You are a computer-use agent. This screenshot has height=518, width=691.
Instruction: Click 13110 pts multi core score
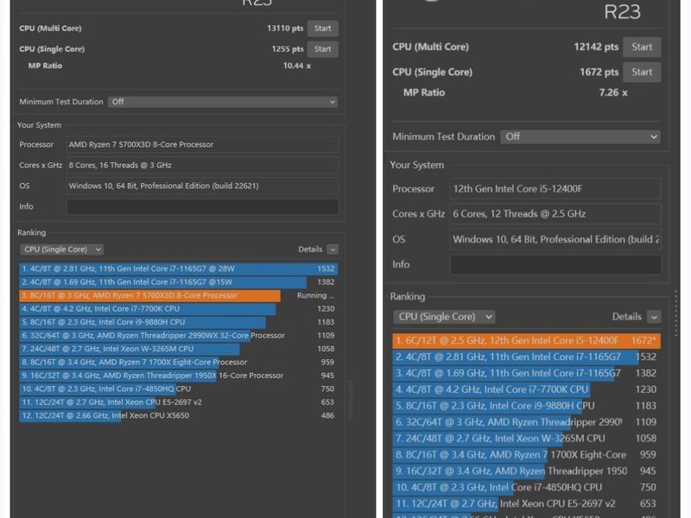tap(285, 28)
